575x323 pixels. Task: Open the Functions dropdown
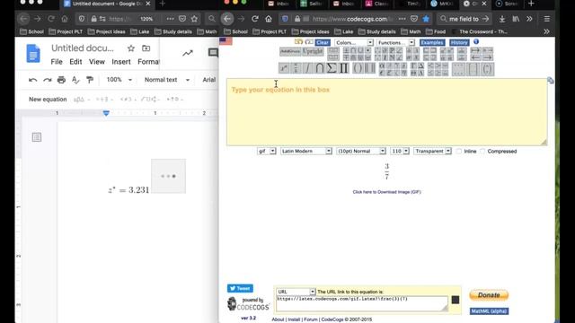pyautogui.click(x=395, y=42)
